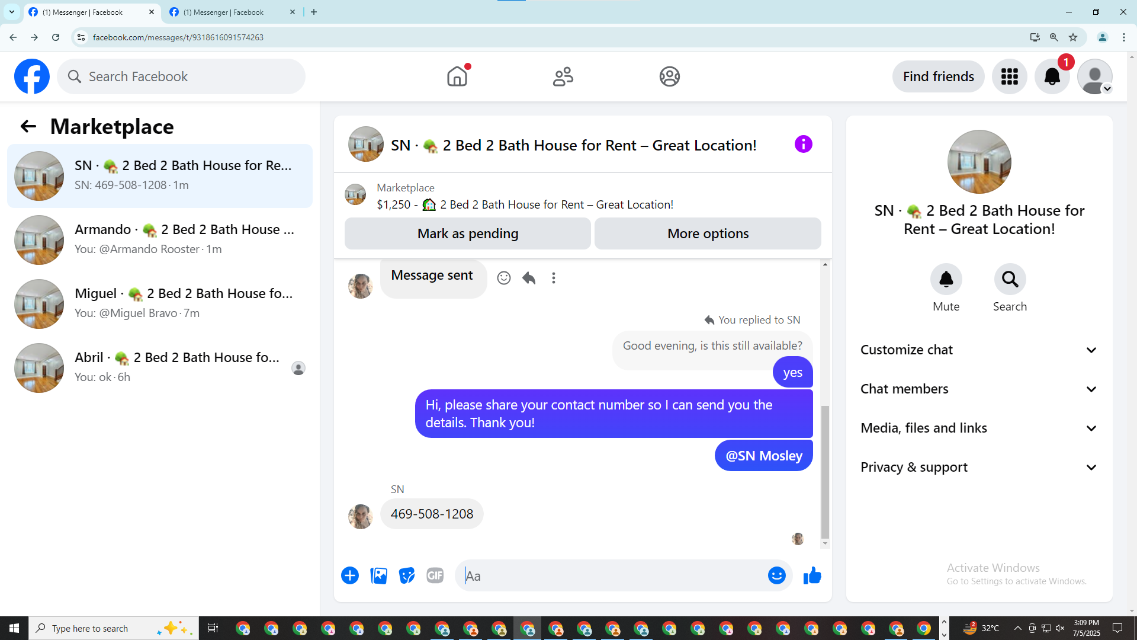Choose a sticker icon in composer
1137x640 pixels.
pyautogui.click(x=407, y=575)
